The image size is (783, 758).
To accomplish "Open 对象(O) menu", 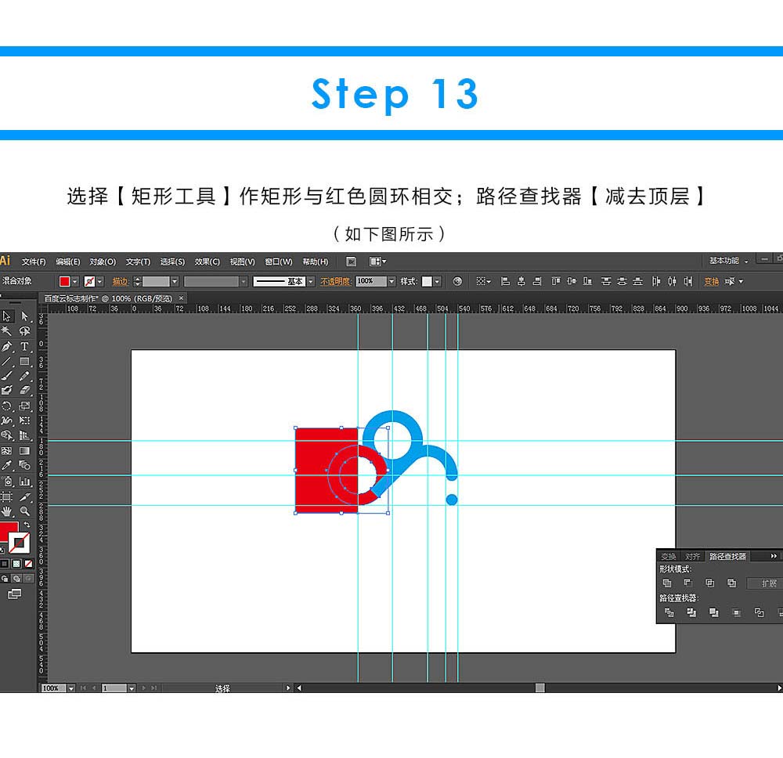I will click(x=103, y=262).
